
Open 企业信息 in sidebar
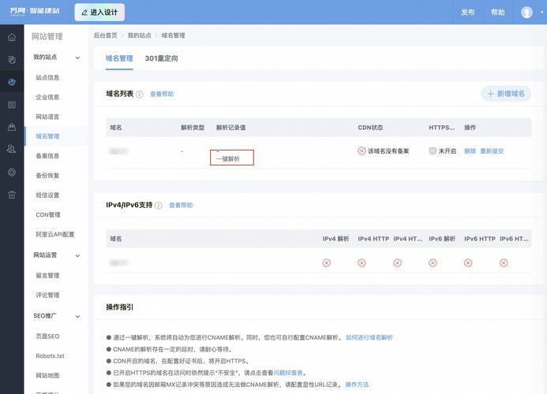[x=47, y=97]
